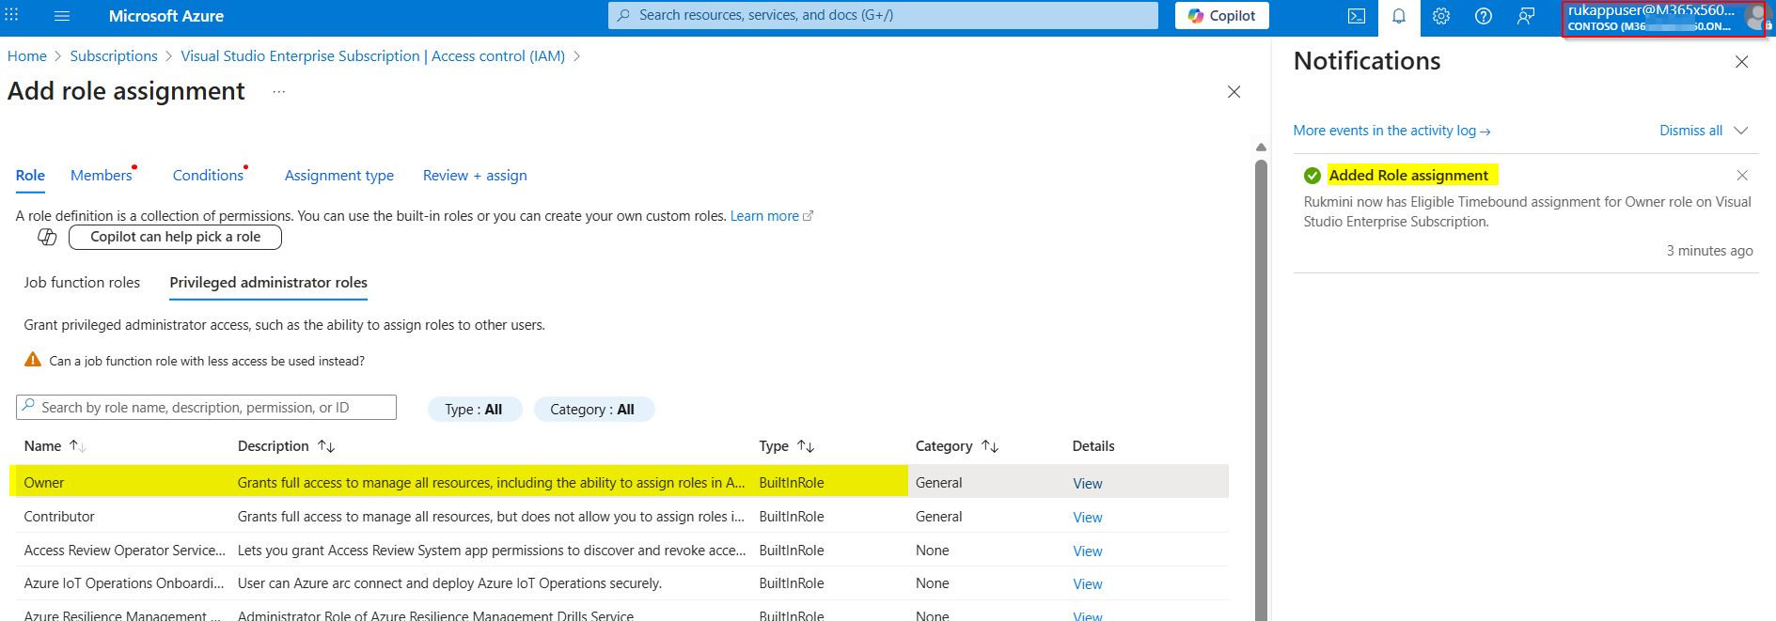Viewport: 1776px width, 621px height.
Task: Open the Type : All filter
Action: (x=474, y=410)
